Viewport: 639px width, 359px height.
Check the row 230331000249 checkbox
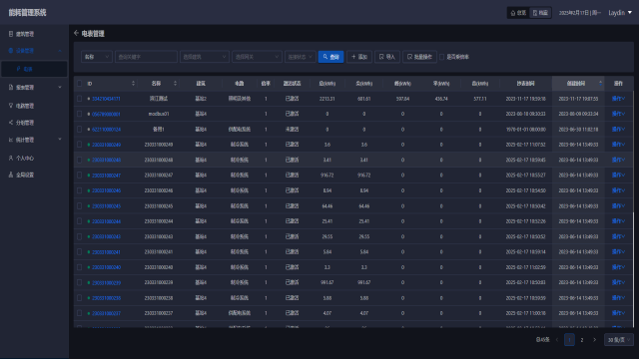[x=80, y=145]
